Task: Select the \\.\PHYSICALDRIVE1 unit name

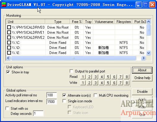Action: 28,33
